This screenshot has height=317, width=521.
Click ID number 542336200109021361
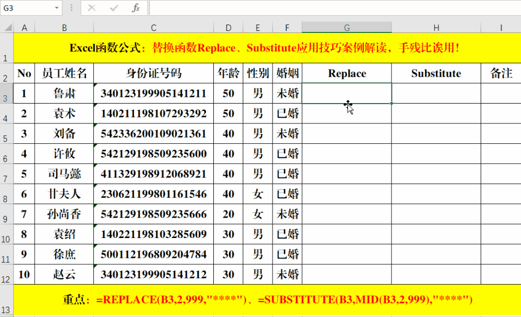pos(154,133)
